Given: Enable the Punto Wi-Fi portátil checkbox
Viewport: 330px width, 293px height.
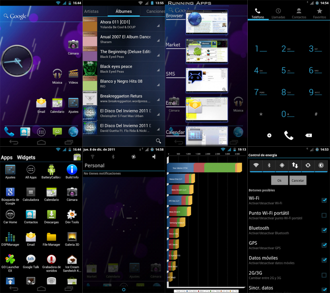Looking at the screenshot, I should coord(324,215).
